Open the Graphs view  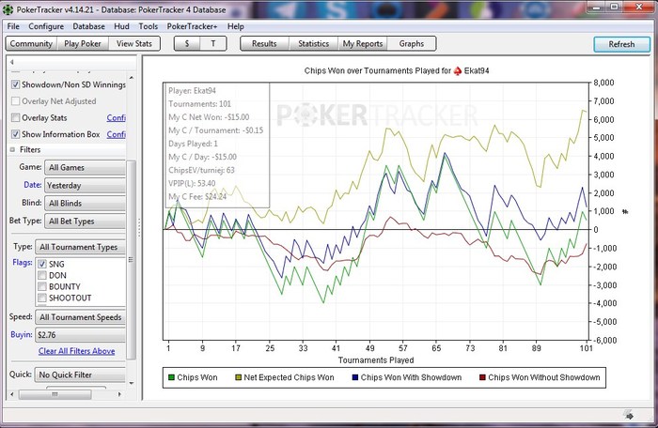pos(412,43)
